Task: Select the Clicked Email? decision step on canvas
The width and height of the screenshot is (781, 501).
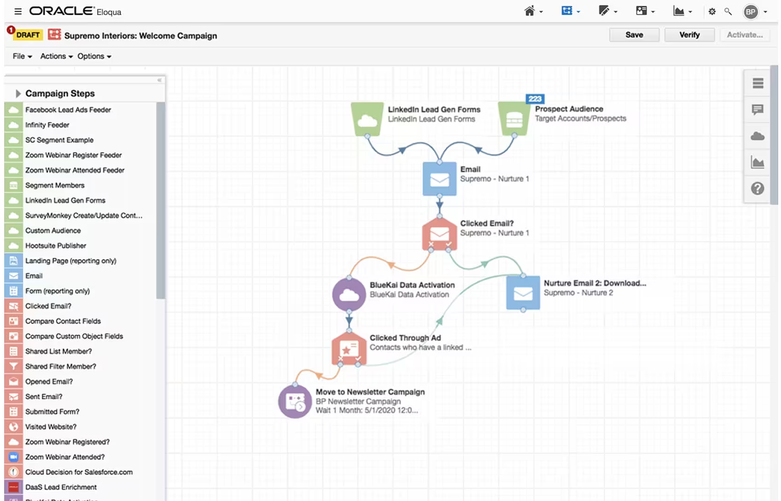Action: 439,232
